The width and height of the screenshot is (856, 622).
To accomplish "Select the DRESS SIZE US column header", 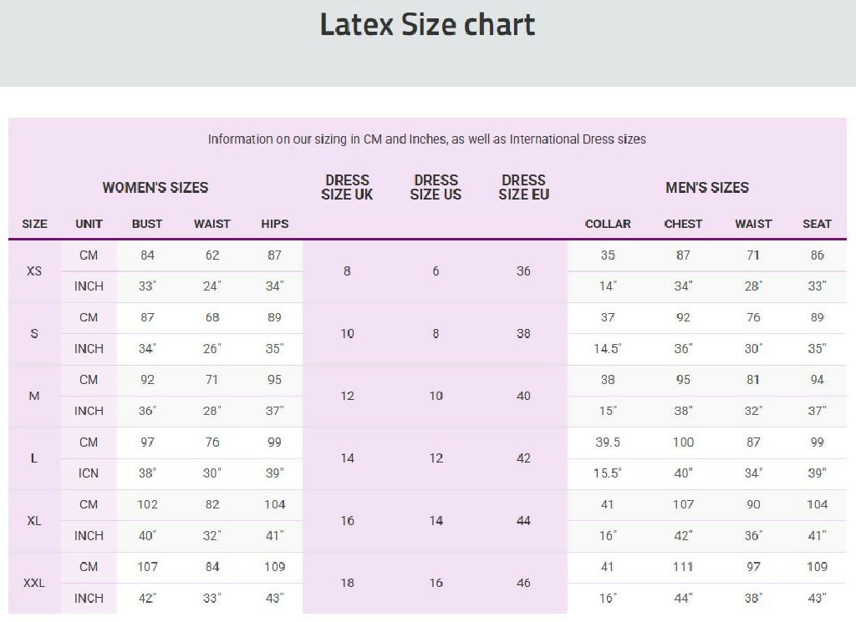I will (436, 188).
